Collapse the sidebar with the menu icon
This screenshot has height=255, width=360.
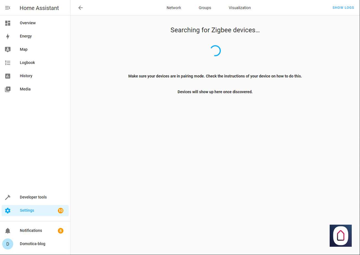pos(8,8)
